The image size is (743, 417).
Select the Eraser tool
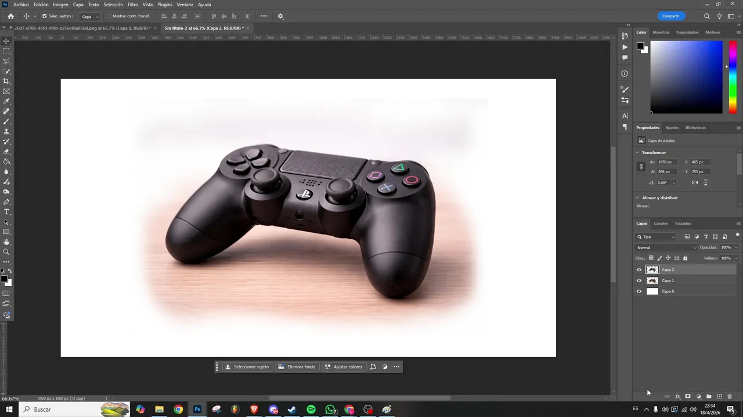point(6,152)
